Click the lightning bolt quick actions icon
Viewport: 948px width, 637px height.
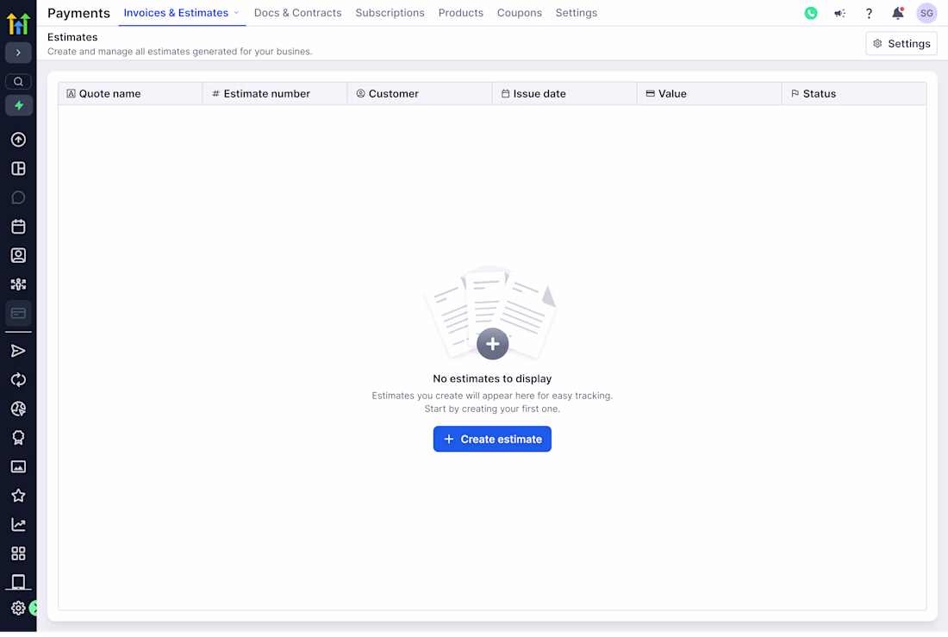coord(18,106)
